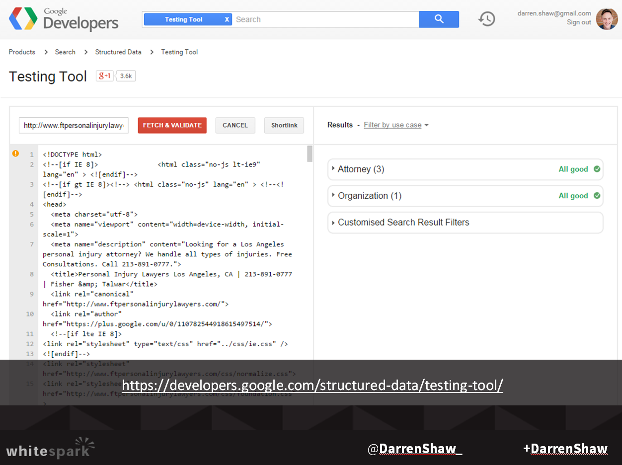
Task: Expand the Organization (1) results row
Action: click(x=369, y=196)
